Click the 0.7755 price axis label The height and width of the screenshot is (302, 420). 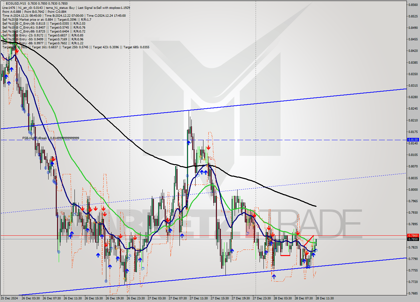(413, 270)
